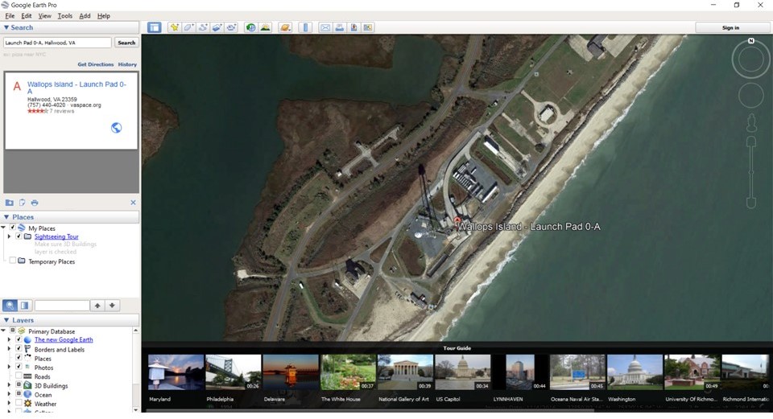Add a polygon from the toolbar
Viewport: 773px width, 419px height.
coord(188,27)
